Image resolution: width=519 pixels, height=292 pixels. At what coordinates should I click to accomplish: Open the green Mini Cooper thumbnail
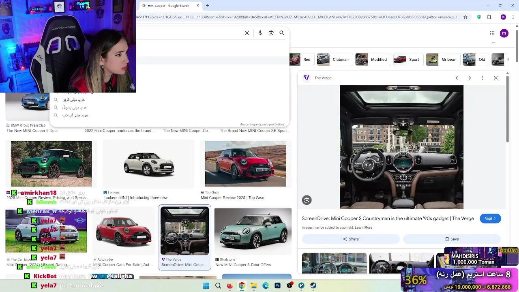(51, 164)
